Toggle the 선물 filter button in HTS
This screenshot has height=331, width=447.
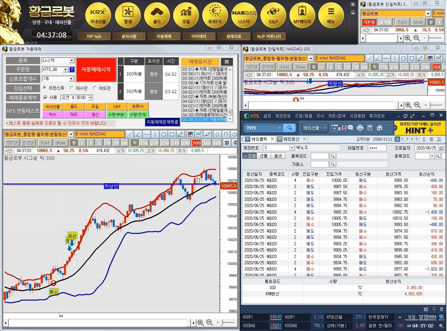264,156
